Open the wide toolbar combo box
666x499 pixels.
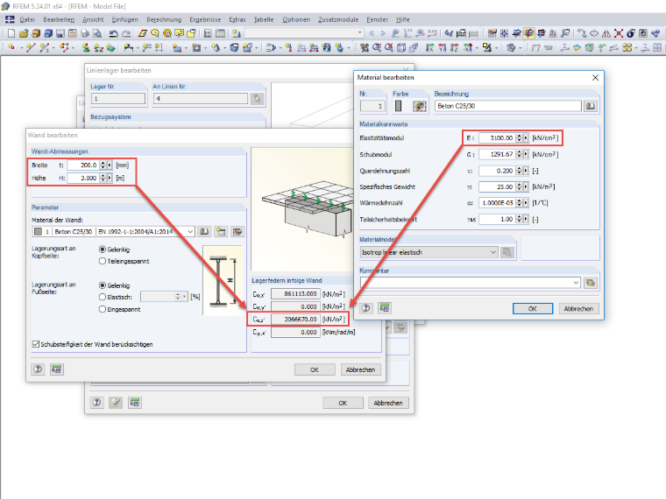pyautogui.click(x=360, y=32)
